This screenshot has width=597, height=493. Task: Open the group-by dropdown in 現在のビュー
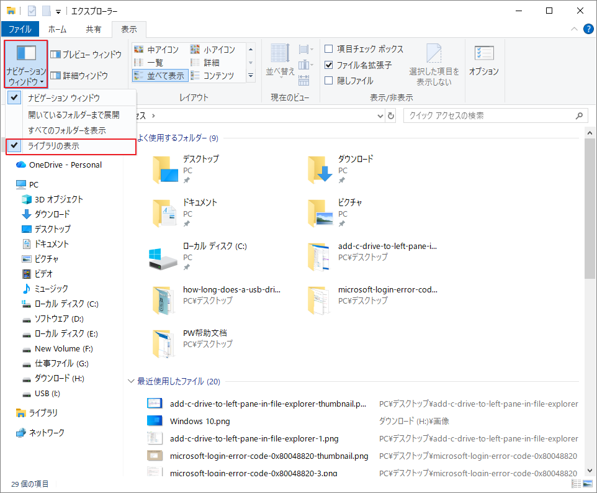click(x=306, y=49)
